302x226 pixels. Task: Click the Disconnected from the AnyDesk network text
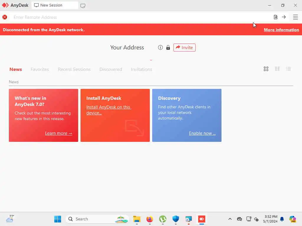(x=44, y=30)
